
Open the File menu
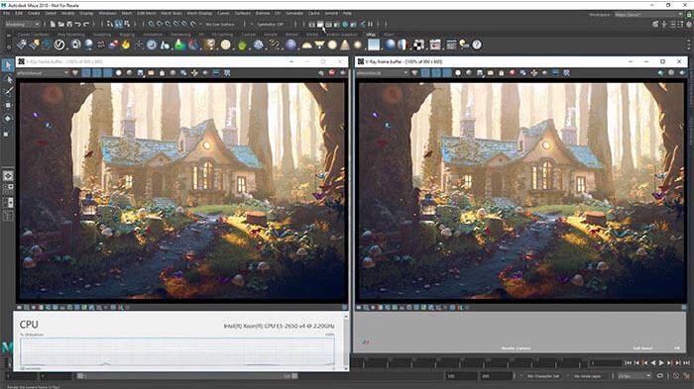tap(7, 13)
